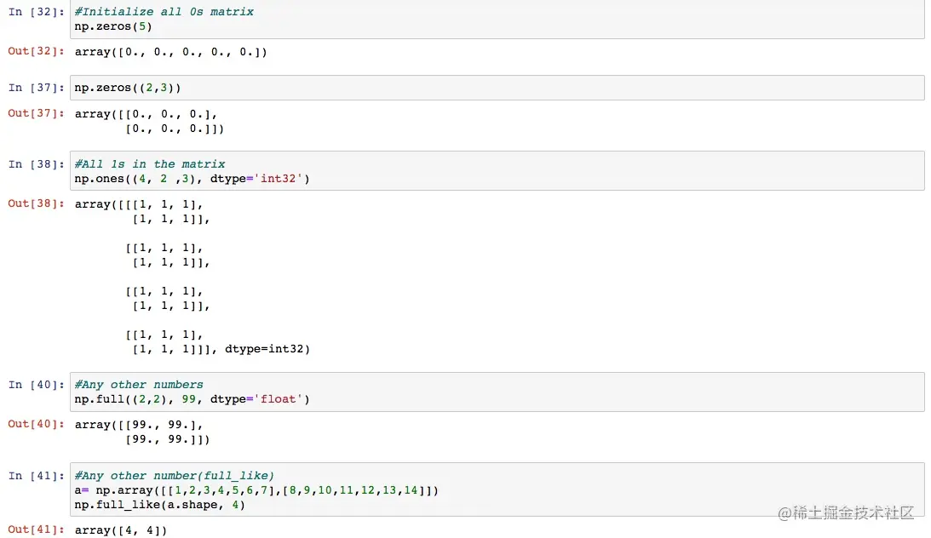Click the Out[32] output prompt
Screen dimensions: 931x538
click(36, 52)
